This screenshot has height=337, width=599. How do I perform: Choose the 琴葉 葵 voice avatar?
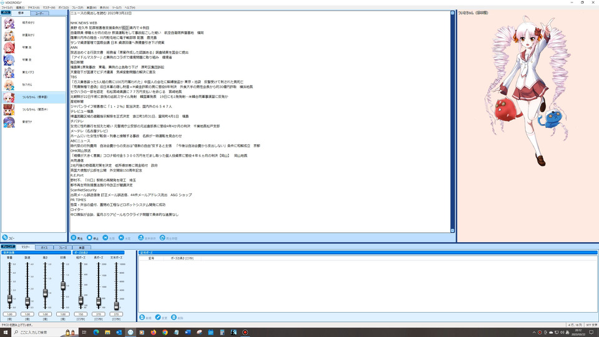[9, 60]
